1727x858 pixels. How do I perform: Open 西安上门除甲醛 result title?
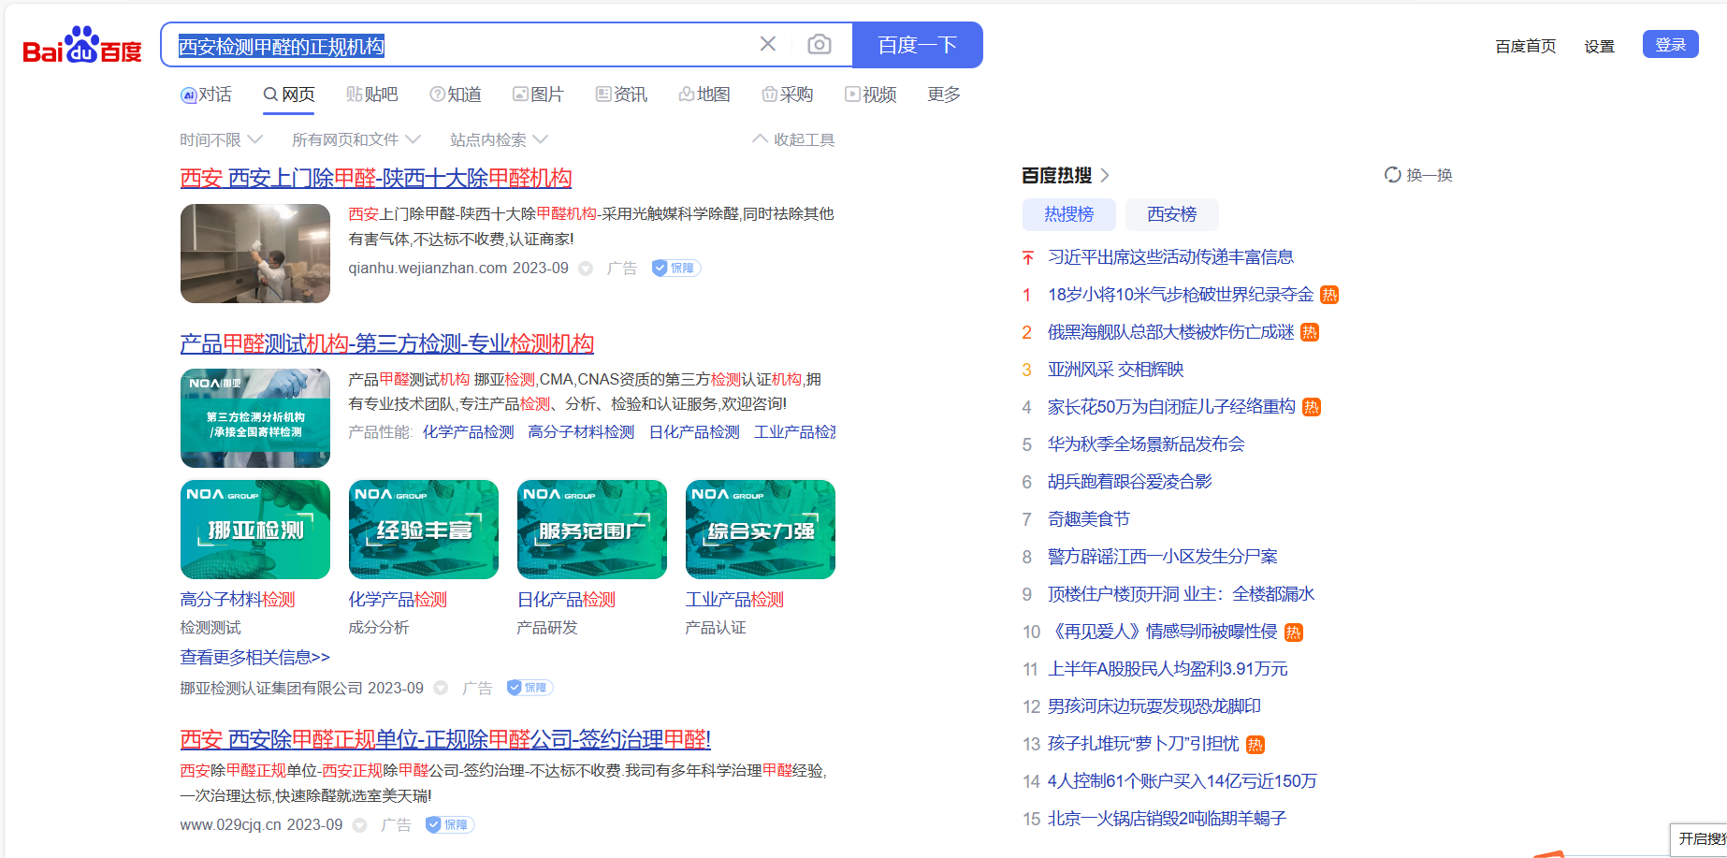pos(376,178)
